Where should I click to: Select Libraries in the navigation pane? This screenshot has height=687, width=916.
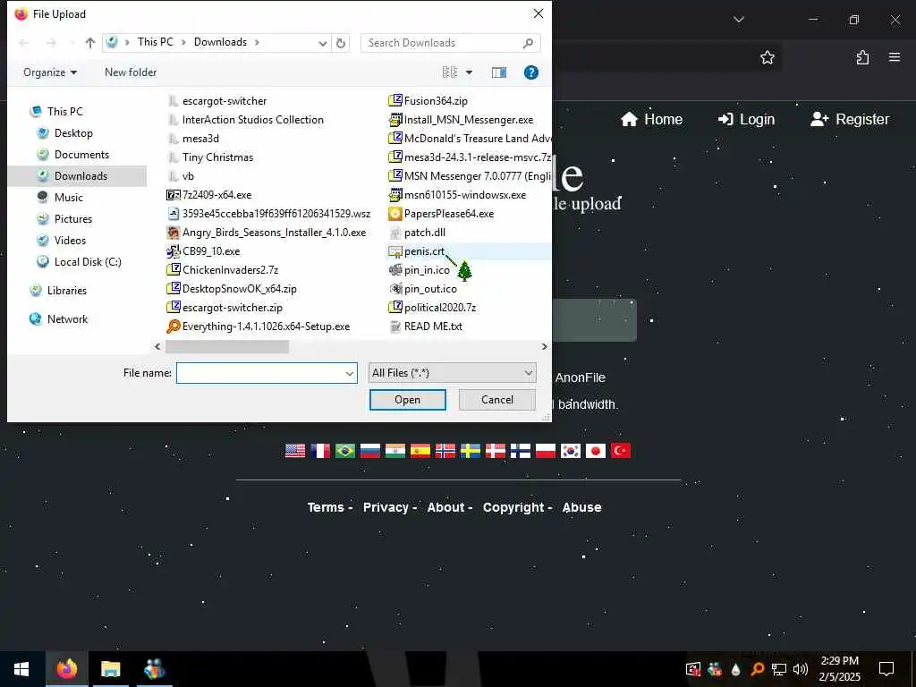66,291
